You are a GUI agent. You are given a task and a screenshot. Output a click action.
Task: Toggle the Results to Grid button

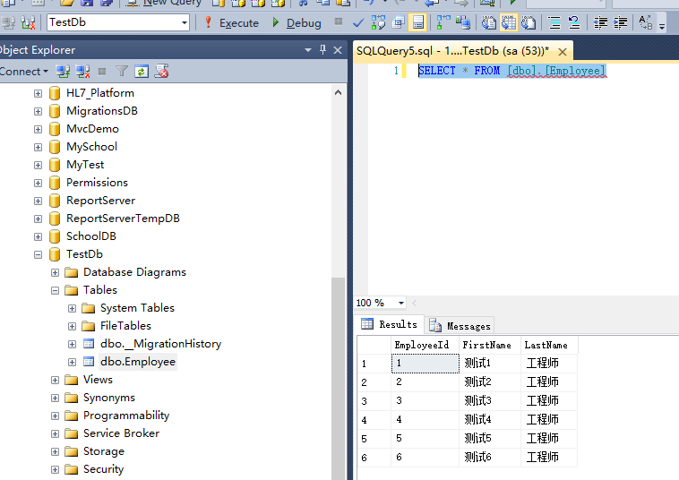(509, 22)
